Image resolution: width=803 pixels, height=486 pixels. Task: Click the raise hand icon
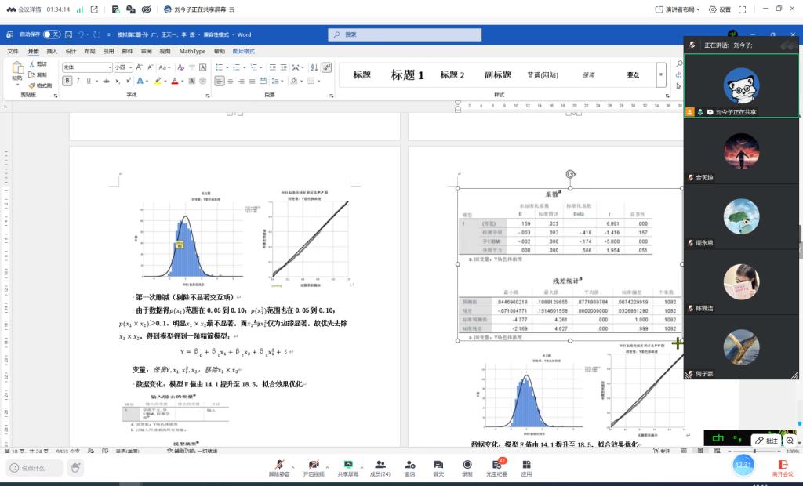coord(76,467)
